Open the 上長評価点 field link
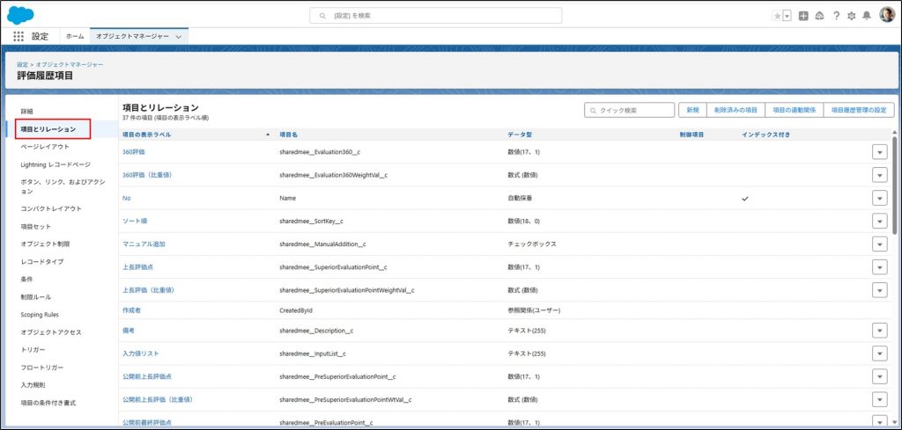The height and width of the screenshot is (430, 902). [140, 266]
